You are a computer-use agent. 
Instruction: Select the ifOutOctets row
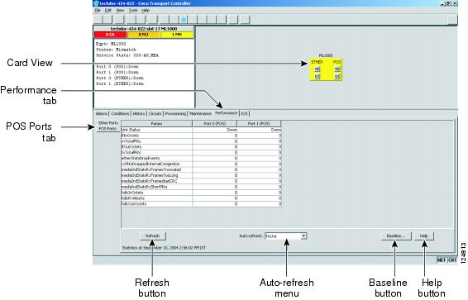click(201, 147)
